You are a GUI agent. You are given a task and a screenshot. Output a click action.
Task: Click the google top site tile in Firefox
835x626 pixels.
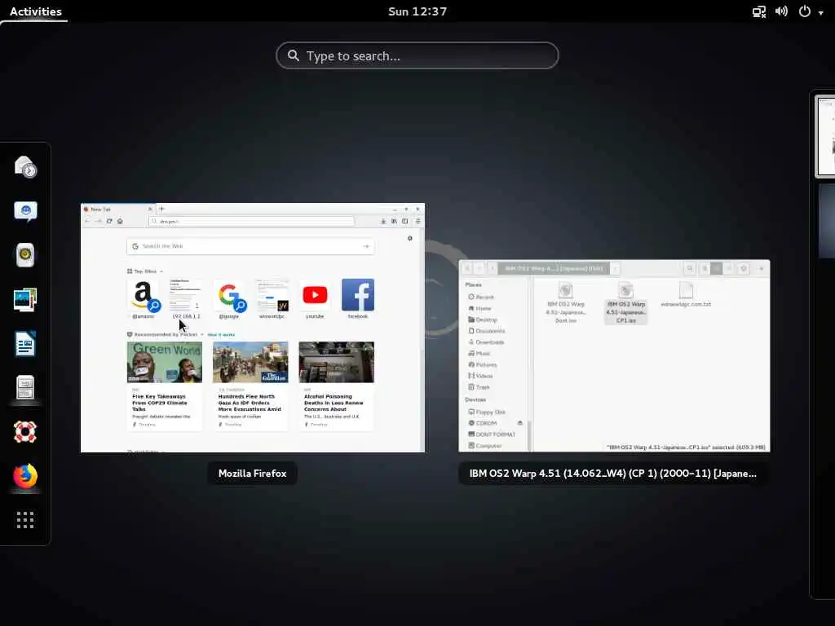coord(229,298)
